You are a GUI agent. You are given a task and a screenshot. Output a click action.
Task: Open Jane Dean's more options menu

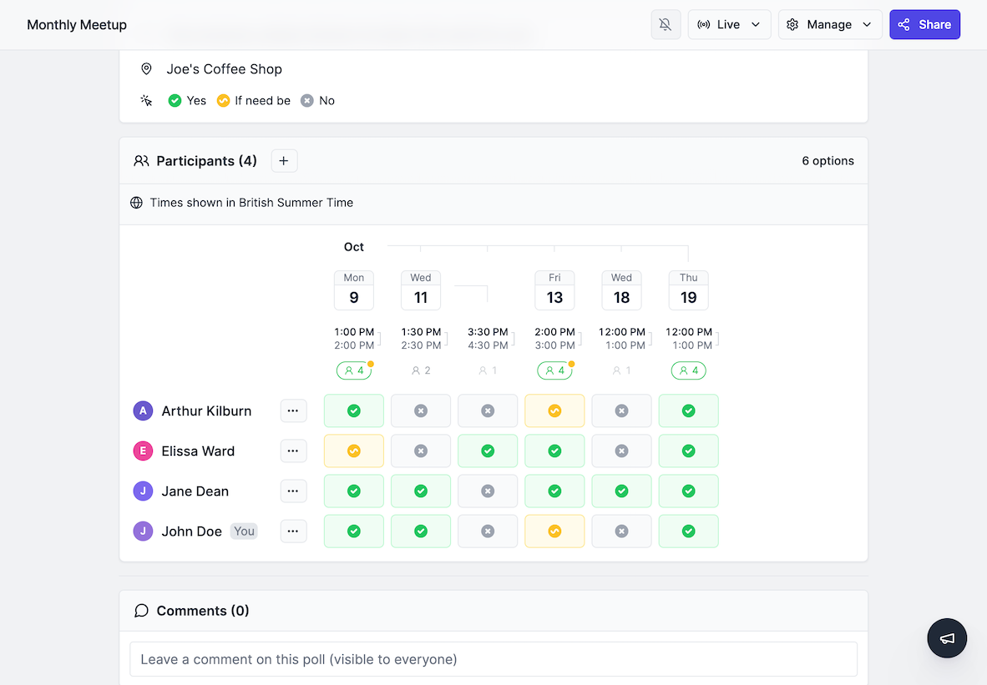click(x=293, y=491)
